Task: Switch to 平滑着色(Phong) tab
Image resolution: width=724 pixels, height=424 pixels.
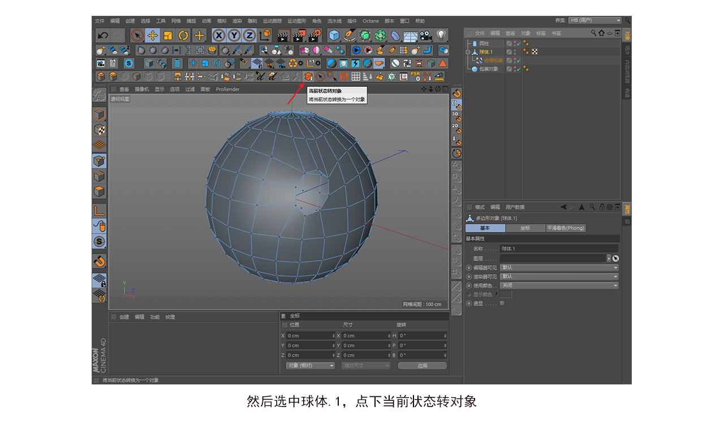Action: coord(566,228)
